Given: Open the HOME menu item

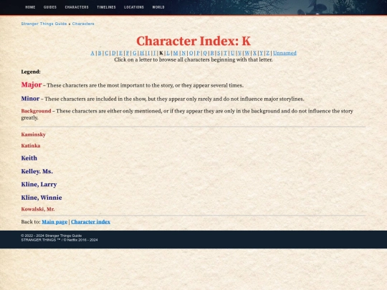Looking at the screenshot, I should click(x=30, y=7).
